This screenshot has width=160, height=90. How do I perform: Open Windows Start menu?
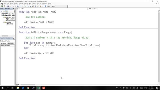(2, 88)
